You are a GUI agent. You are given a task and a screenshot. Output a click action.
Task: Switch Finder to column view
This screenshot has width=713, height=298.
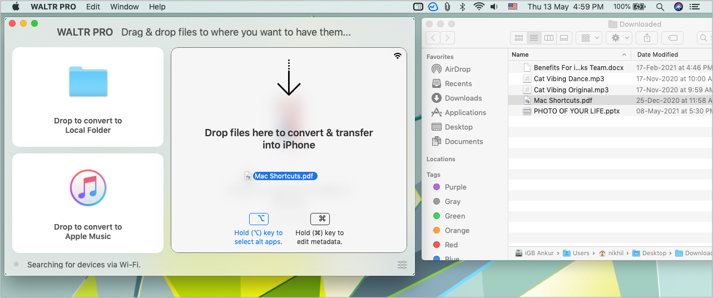(x=548, y=38)
